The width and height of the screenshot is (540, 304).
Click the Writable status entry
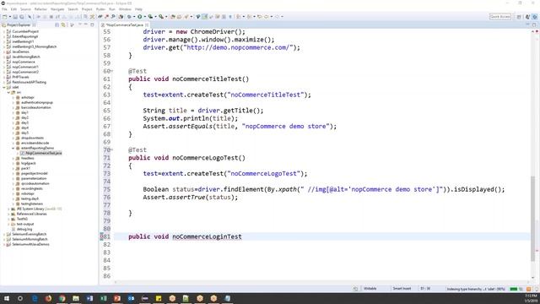coord(370,289)
